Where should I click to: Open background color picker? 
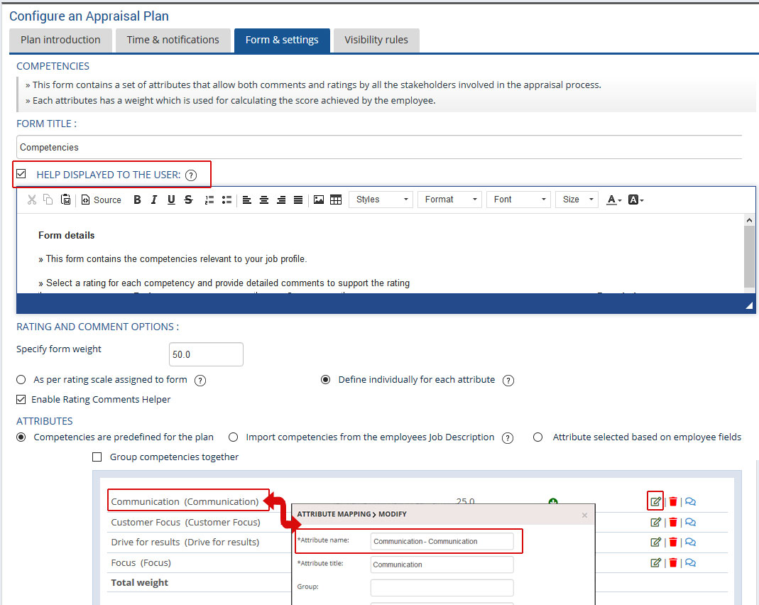point(635,200)
